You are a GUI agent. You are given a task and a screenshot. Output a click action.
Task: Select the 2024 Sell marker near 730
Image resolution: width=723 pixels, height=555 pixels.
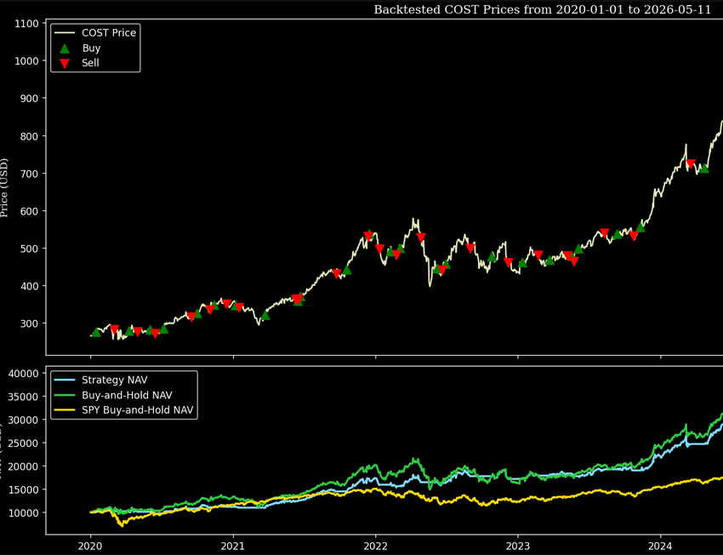pos(691,163)
